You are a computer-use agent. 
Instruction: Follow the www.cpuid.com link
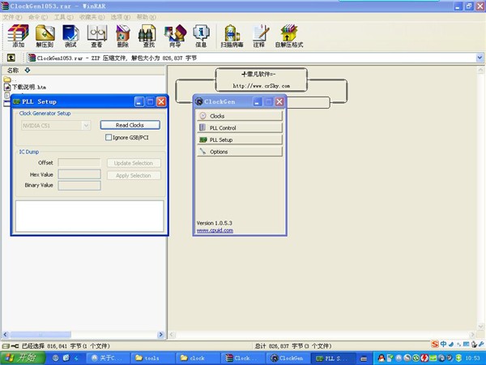click(x=215, y=230)
